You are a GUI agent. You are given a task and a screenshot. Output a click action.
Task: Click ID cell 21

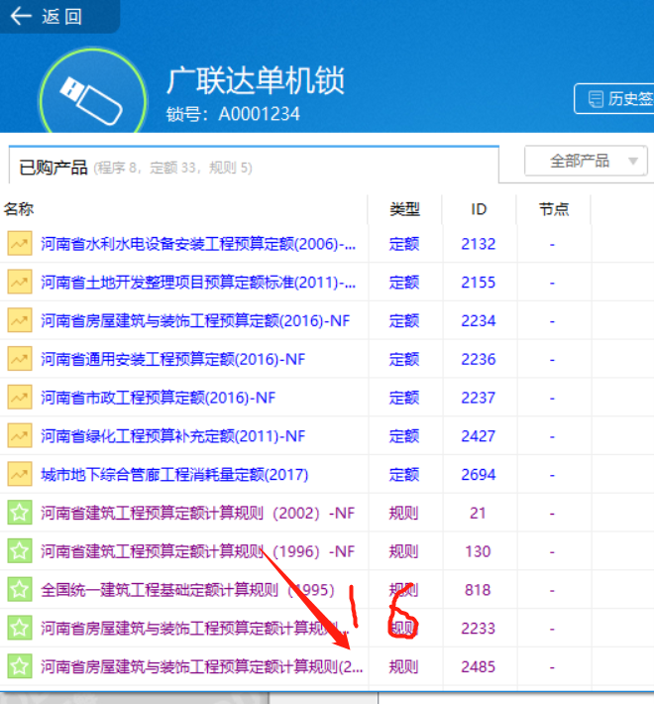(x=479, y=513)
